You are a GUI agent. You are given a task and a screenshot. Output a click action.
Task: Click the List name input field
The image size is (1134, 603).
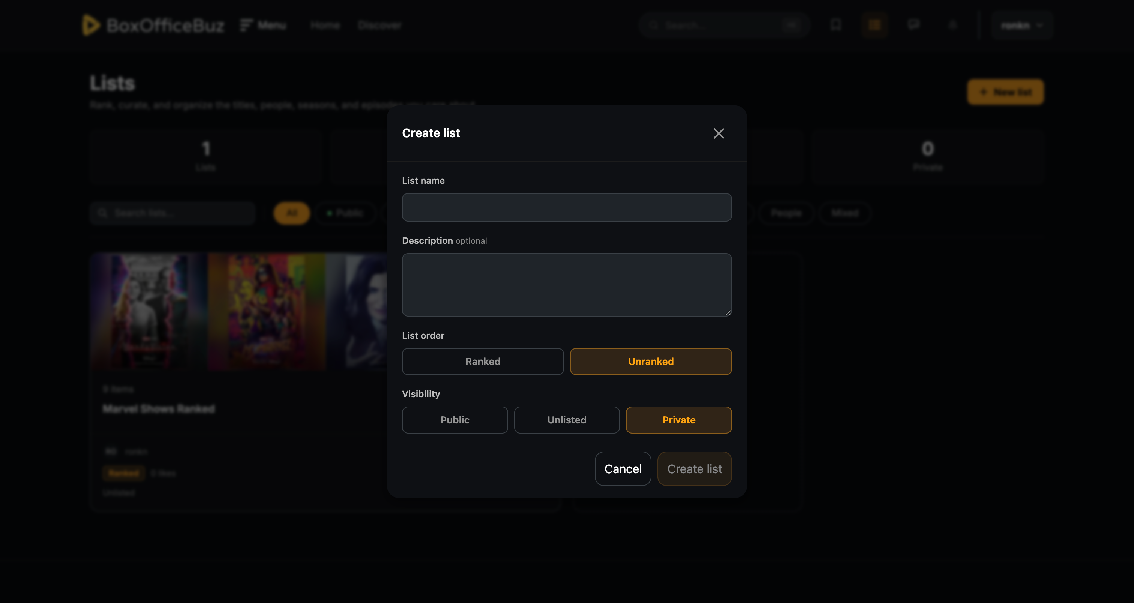point(567,207)
